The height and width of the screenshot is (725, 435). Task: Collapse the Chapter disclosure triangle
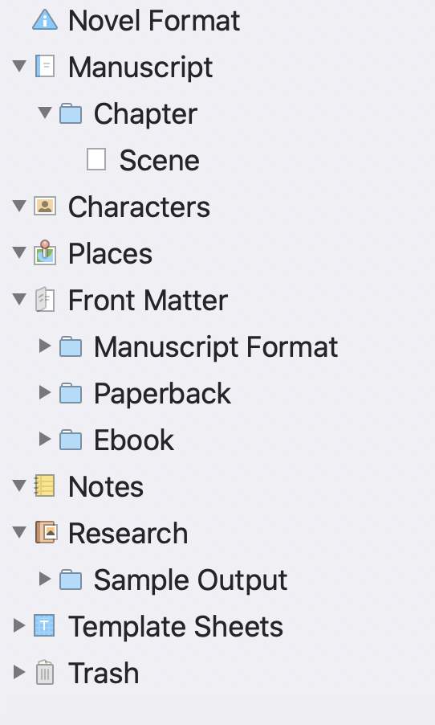click(x=45, y=113)
